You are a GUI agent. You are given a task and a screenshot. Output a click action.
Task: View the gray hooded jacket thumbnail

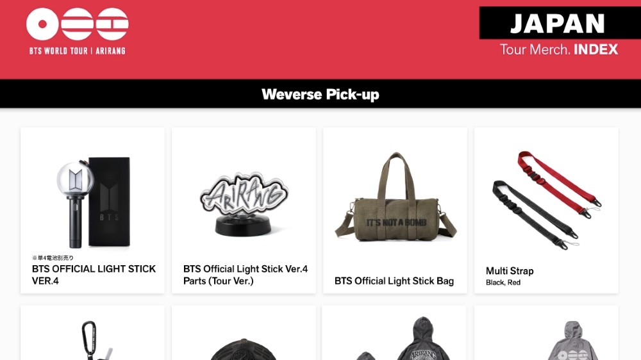click(x=572, y=340)
